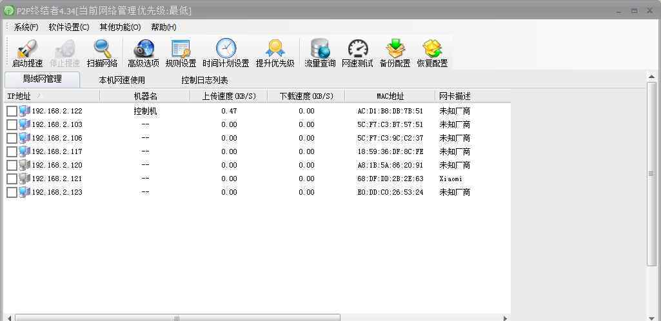
Task: Sort by 网卡描述 column header
Action: pyautogui.click(x=473, y=96)
